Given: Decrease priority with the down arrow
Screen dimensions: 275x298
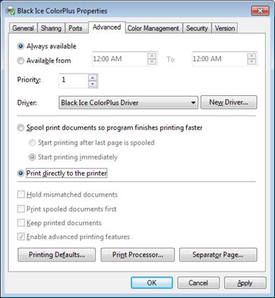Looking at the screenshot, I should [x=93, y=84].
